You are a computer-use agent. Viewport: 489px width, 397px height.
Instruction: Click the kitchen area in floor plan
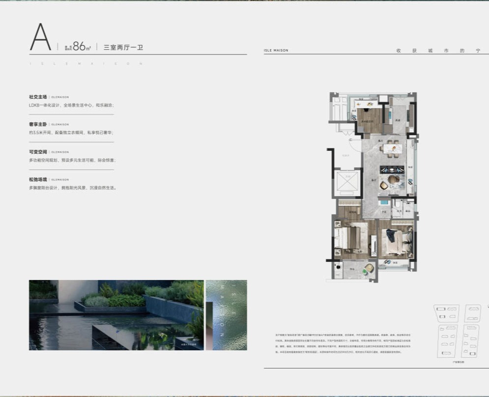[398, 115]
